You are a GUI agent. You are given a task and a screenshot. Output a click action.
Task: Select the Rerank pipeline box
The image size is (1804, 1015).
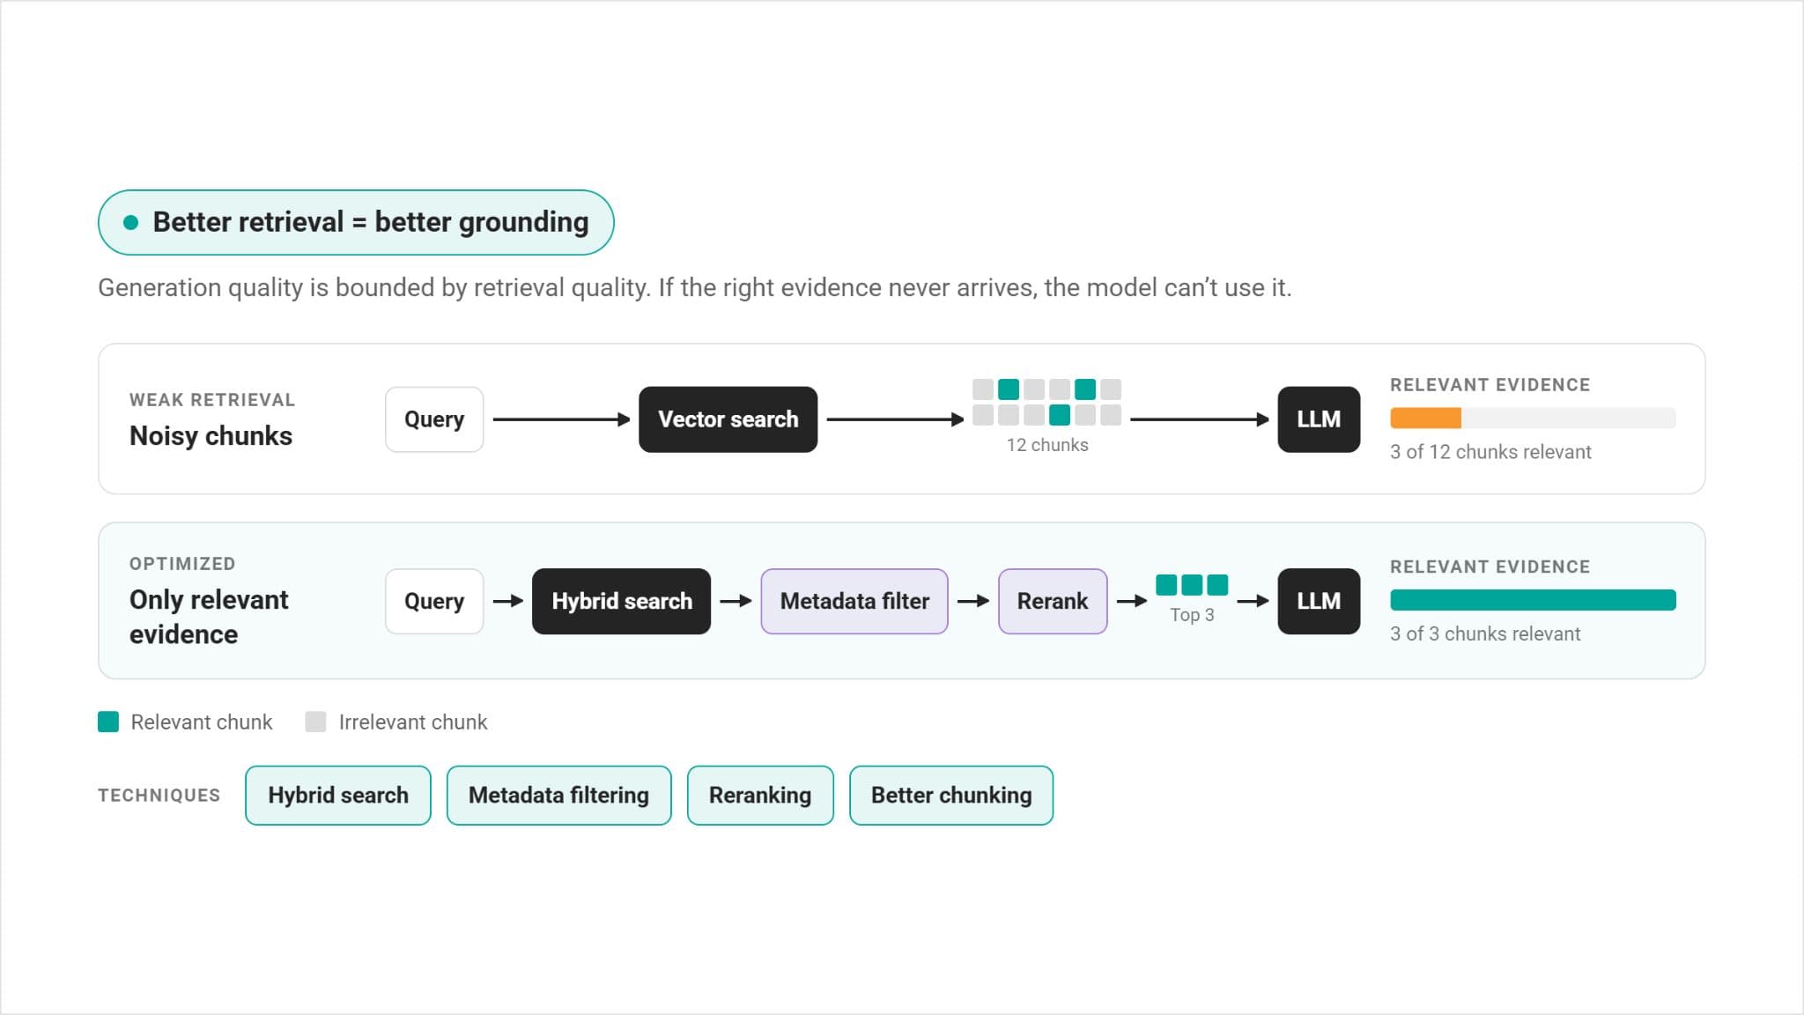click(1053, 601)
